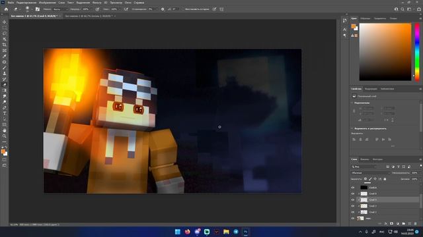Select the Frame tool
423x237 pixels.
click(5, 51)
